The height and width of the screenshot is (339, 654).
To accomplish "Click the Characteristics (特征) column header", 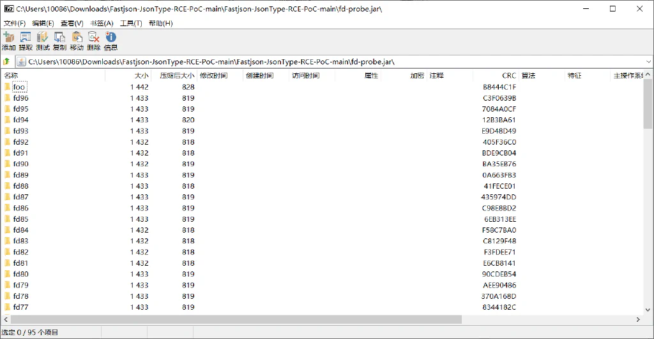I will tap(588, 75).
